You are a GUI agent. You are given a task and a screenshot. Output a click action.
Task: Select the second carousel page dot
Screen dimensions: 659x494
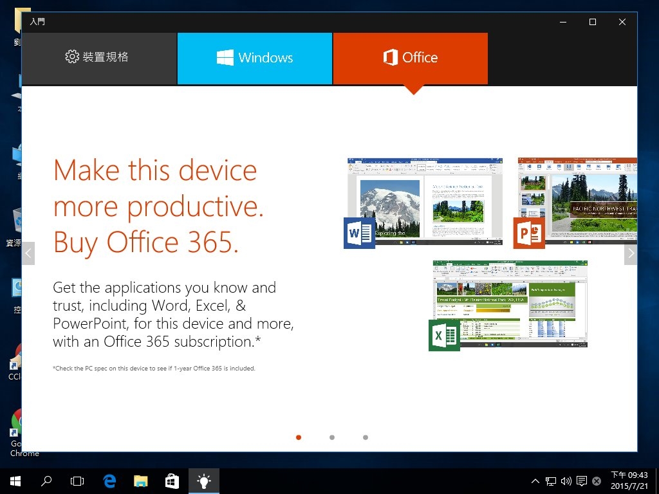click(332, 437)
